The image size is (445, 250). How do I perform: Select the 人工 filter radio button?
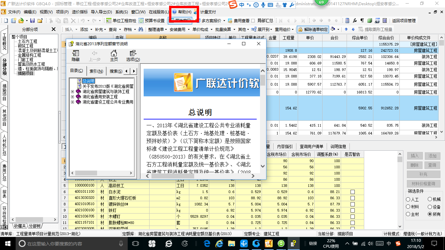tap(408, 200)
